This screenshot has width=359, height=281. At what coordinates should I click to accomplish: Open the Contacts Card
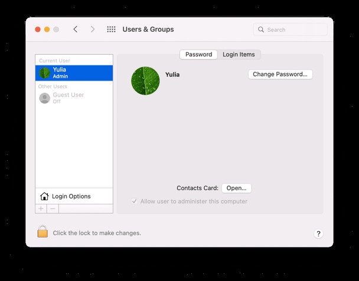pos(237,189)
